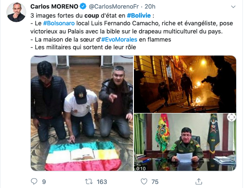Open the #EvoMorales hashtag

(119, 39)
